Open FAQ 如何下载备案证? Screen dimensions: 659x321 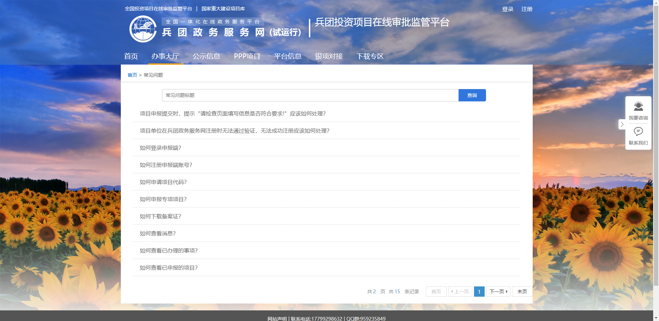[160, 217]
